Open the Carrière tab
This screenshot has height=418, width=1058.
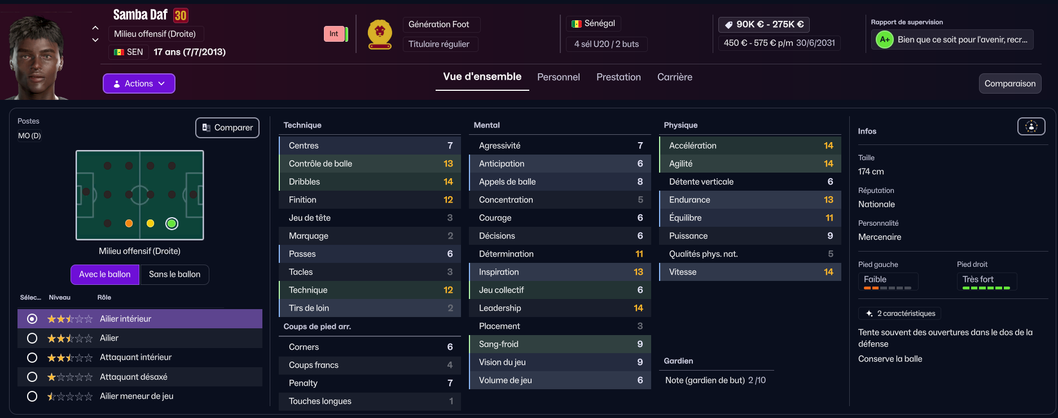pos(674,77)
